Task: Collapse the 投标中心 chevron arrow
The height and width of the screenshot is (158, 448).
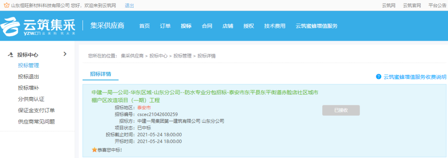Action: coord(65,54)
